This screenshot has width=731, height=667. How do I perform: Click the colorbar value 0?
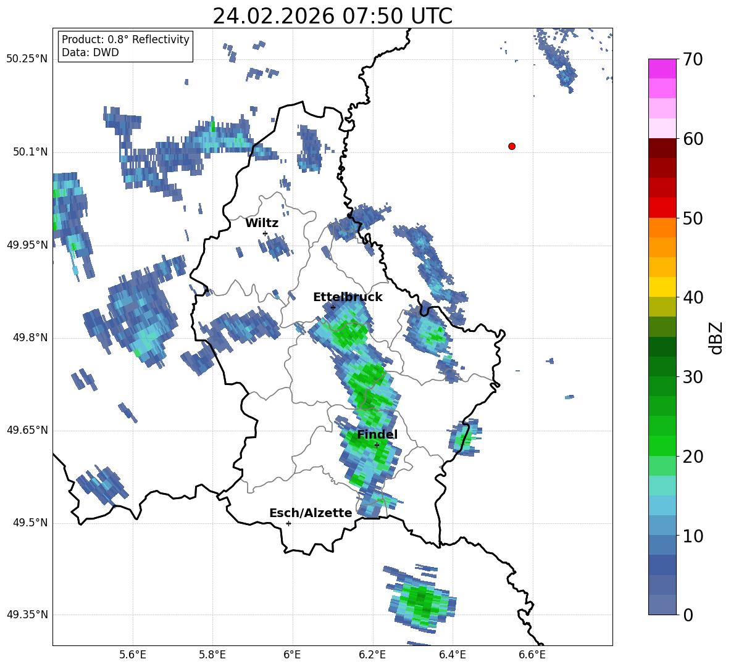click(688, 615)
